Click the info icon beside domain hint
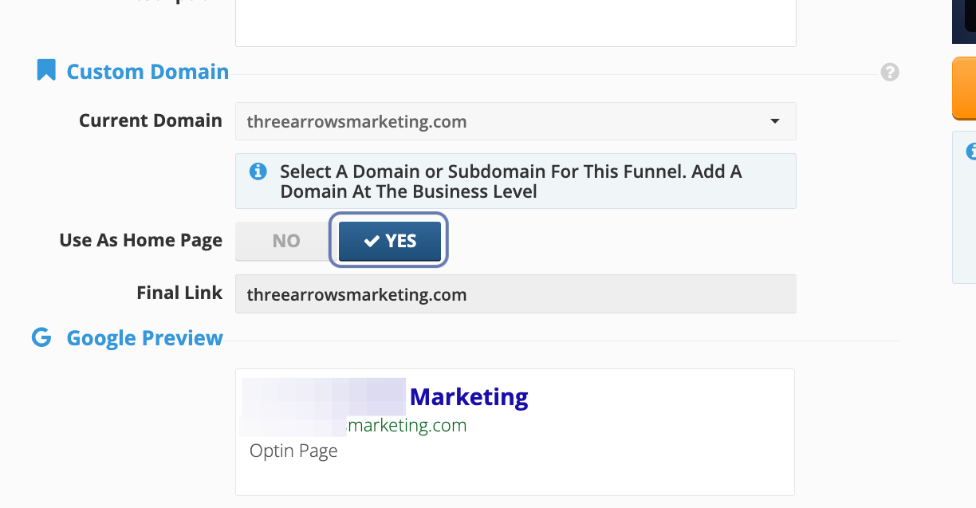 click(258, 171)
